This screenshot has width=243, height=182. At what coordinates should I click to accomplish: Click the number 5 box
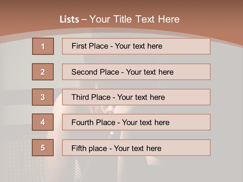click(x=43, y=148)
